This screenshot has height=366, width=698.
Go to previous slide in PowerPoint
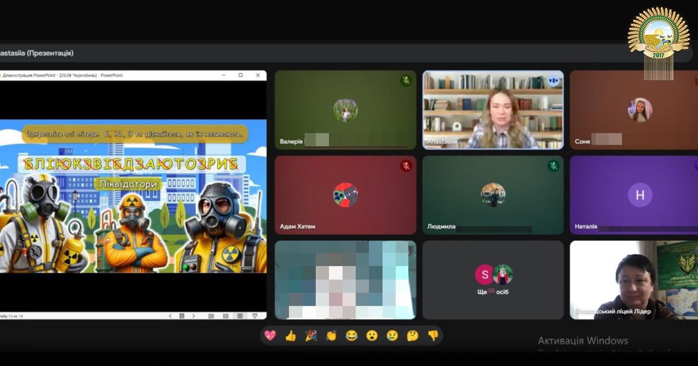(170, 316)
